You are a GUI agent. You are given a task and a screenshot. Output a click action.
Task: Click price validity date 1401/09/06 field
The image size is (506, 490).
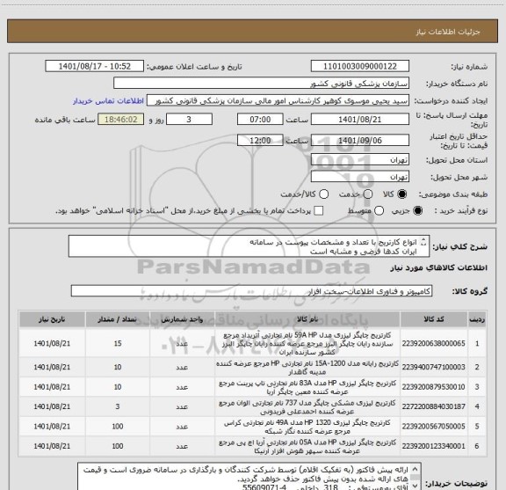(x=360, y=140)
